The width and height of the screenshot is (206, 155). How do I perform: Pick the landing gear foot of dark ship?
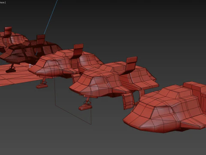(x=11, y=70)
